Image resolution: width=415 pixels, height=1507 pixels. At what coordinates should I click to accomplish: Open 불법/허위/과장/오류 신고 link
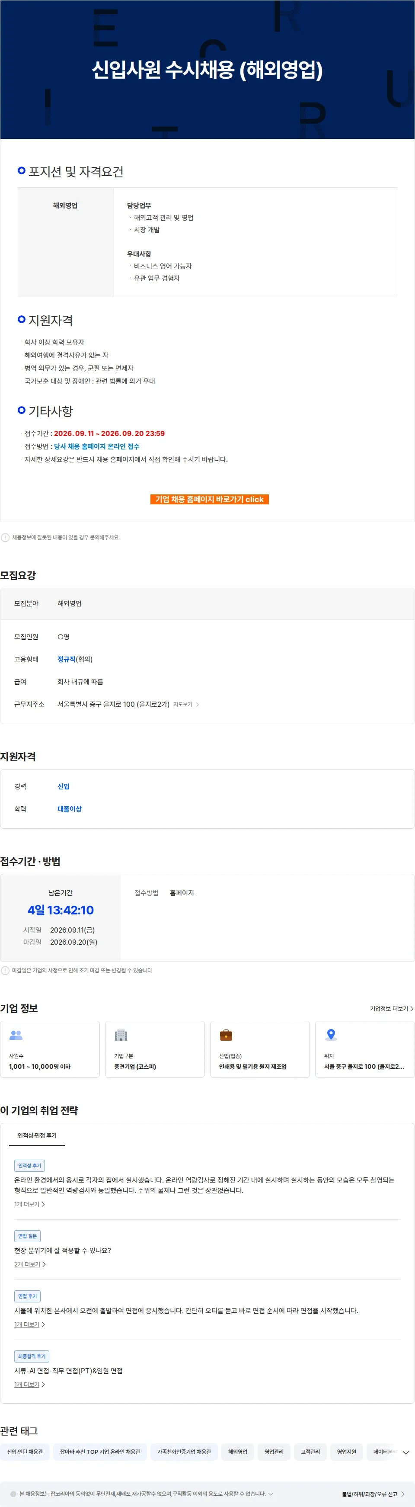click(373, 1494)
